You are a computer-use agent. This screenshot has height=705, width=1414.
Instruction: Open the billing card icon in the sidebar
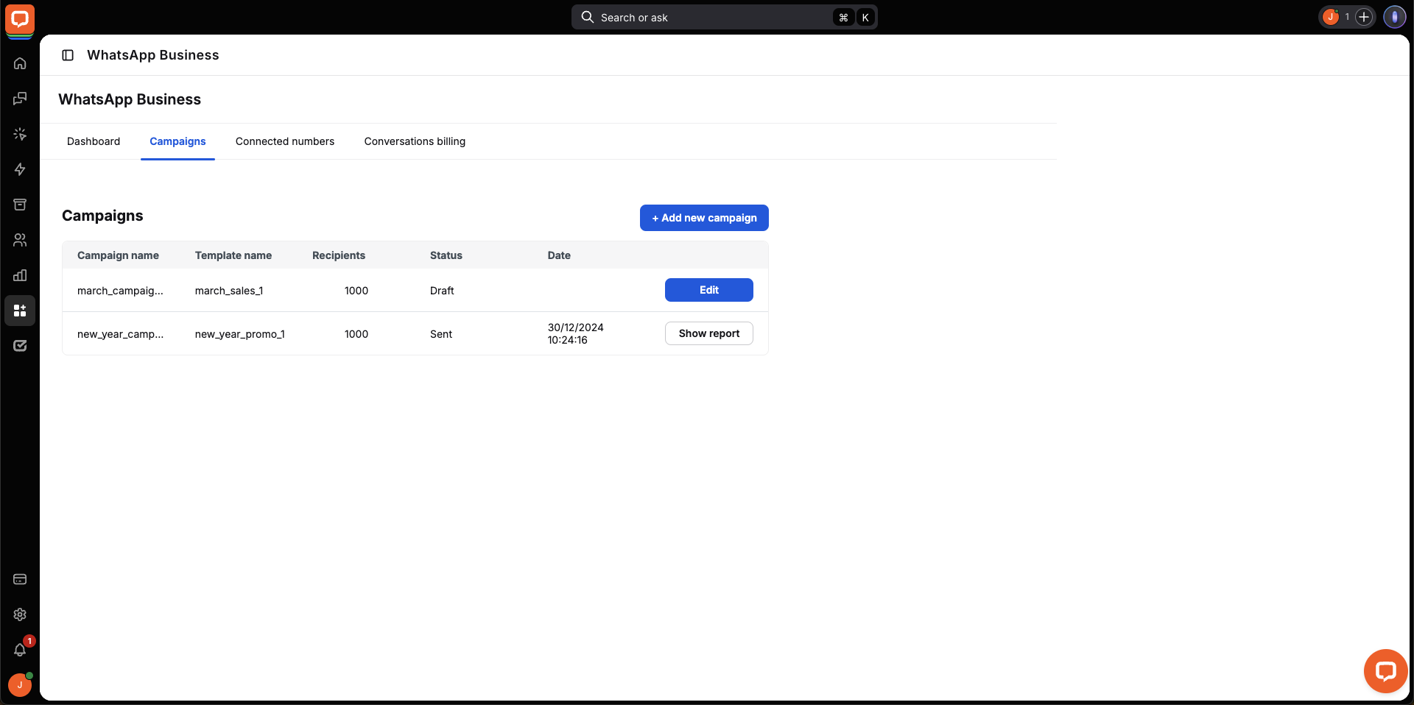click(x=20, y=579)
